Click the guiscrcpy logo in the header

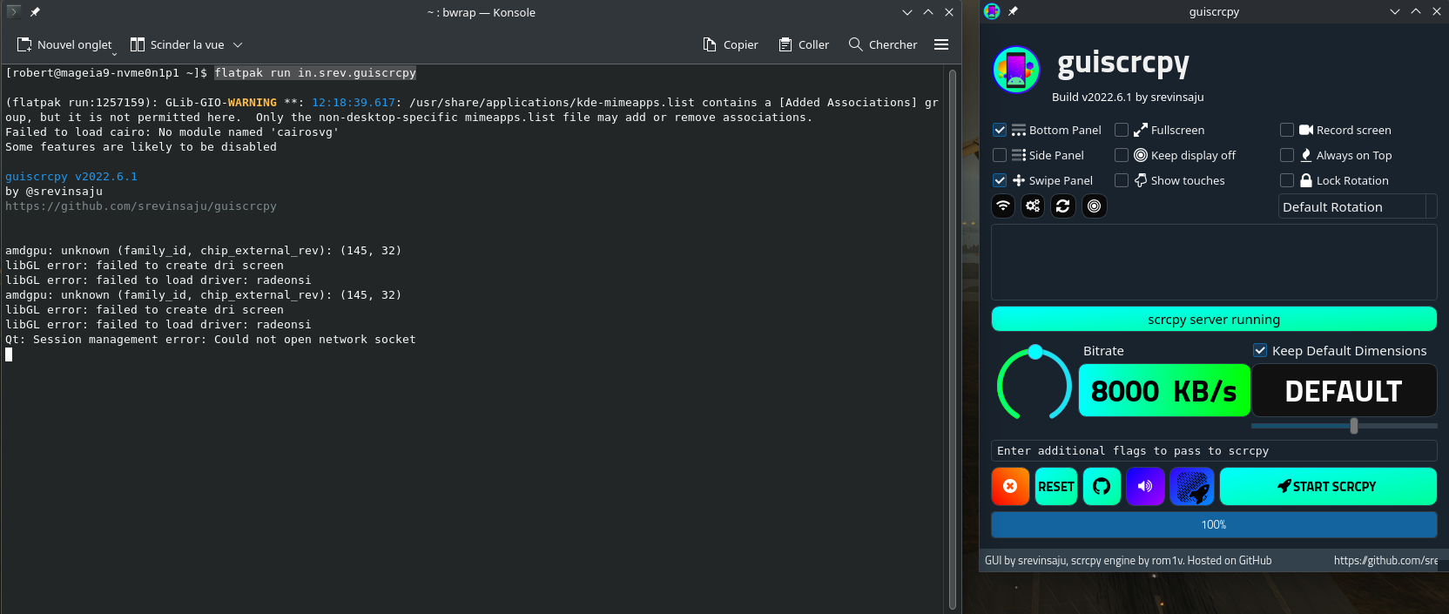tap(1016, 70)
